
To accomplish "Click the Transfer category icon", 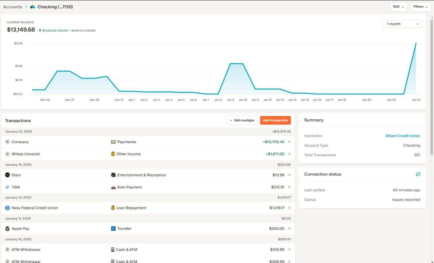I will (113, 229).
